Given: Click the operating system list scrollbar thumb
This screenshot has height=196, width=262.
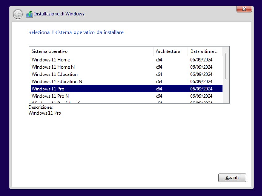Looking at the screenshot, I should click(226, 66).
